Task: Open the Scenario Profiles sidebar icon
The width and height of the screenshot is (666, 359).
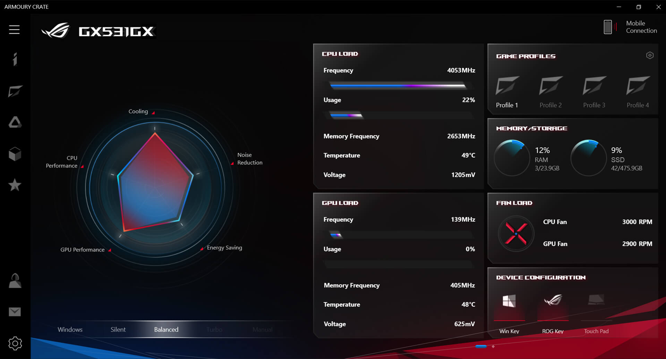Action: tap(15, 91)
